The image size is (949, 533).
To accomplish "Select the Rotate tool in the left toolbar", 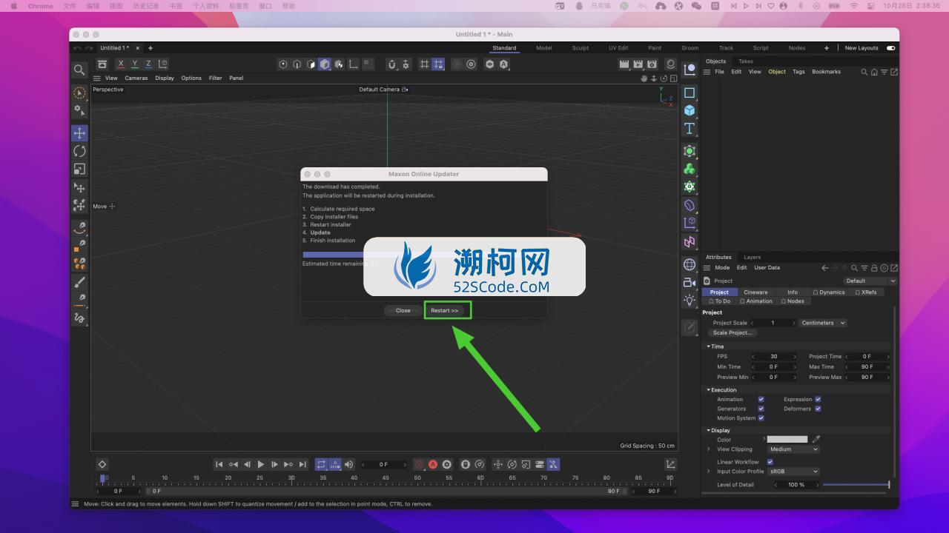I will point(79,151).
